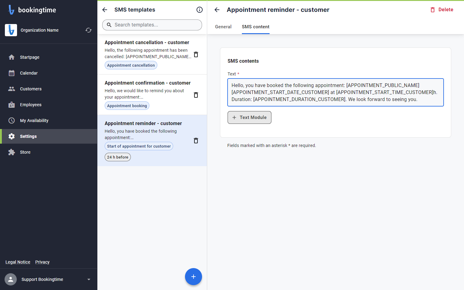Open the Customers people icon
The height and width of the screenshot is (290, 464).
[x=12, y=89]
